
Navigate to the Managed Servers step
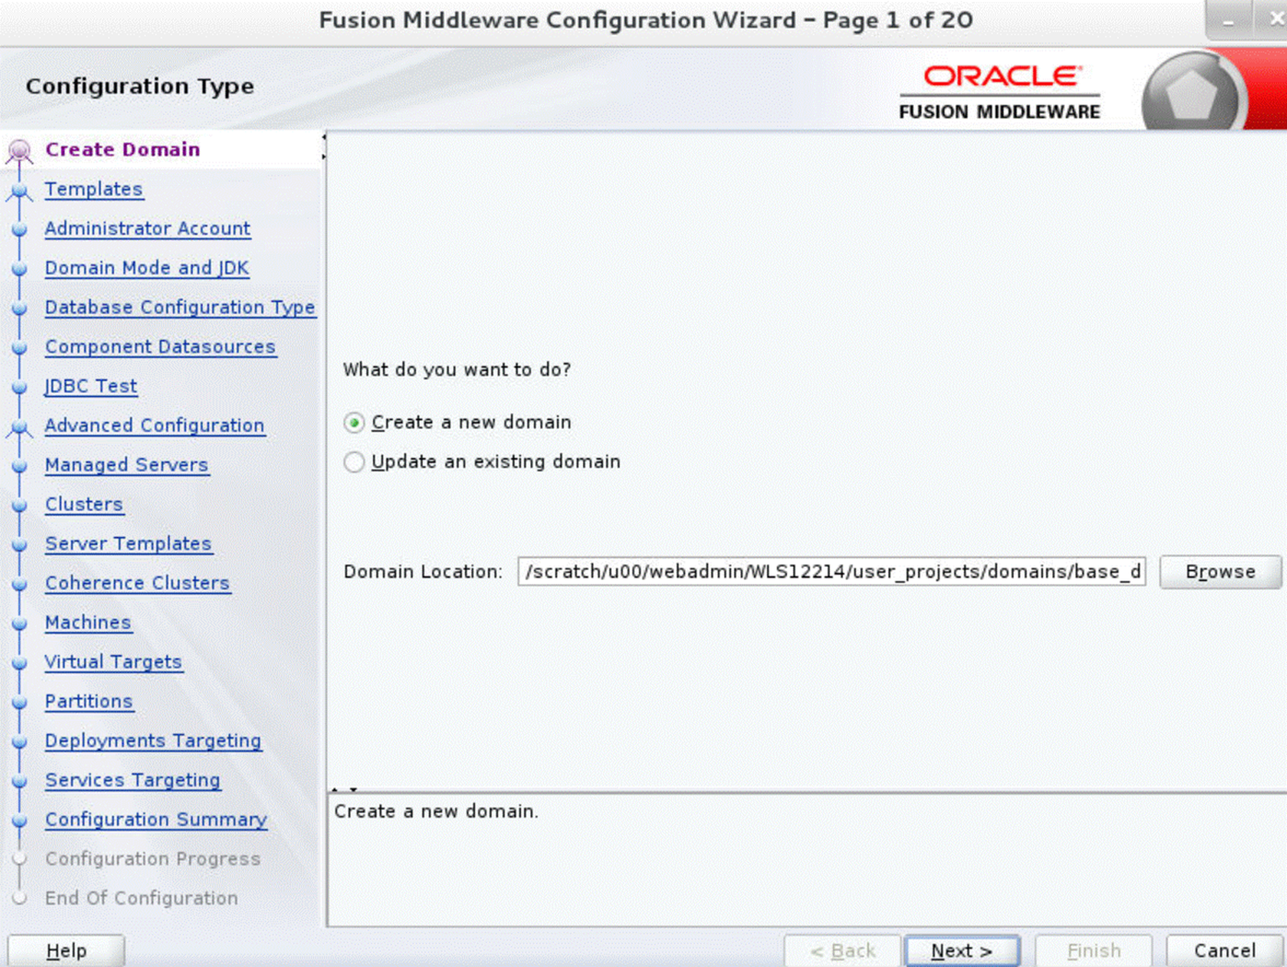pos(126,464)
